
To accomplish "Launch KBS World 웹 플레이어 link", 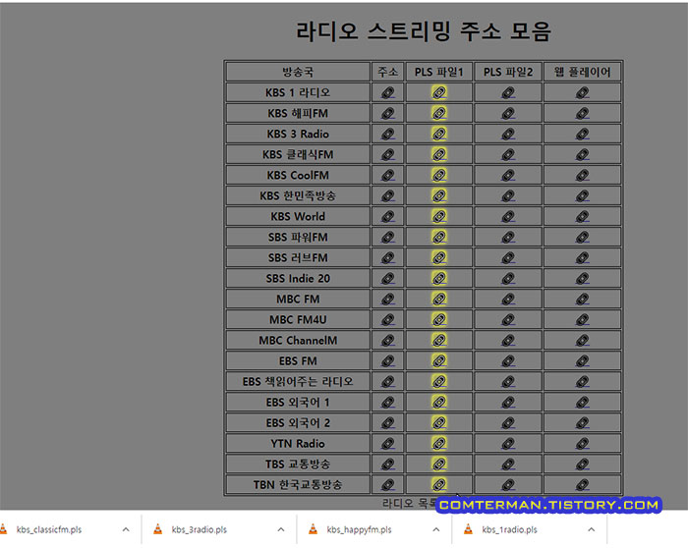I will point(582,217).
